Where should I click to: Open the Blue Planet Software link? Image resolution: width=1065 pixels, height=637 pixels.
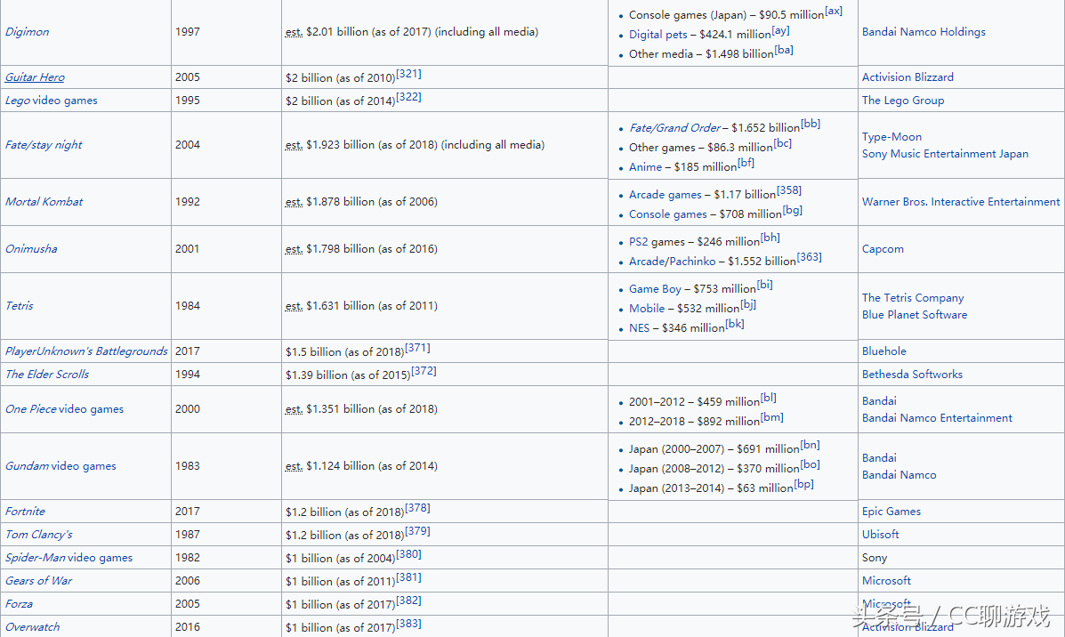click(915, 314)
